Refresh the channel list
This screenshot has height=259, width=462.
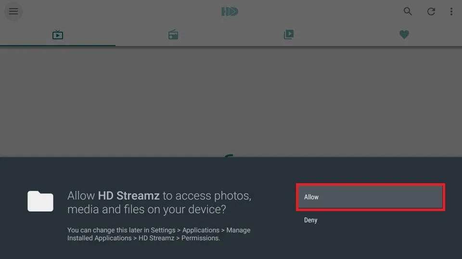[x=431, y=12]
